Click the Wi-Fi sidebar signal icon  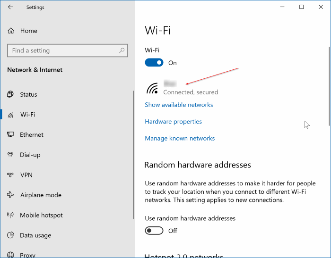(x=10, y=115)
